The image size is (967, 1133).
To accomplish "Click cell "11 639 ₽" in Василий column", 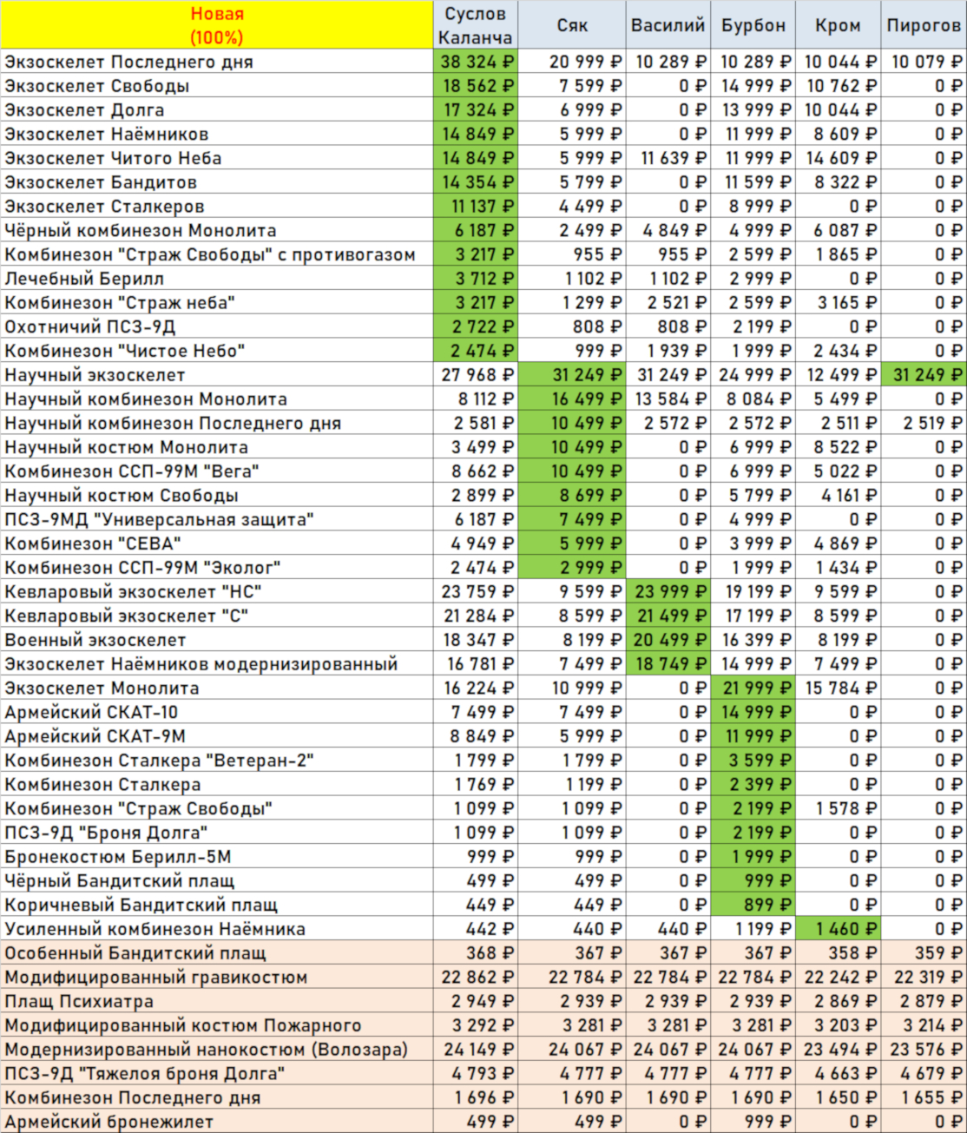I will pyautogui.click(x=668, y=158).
